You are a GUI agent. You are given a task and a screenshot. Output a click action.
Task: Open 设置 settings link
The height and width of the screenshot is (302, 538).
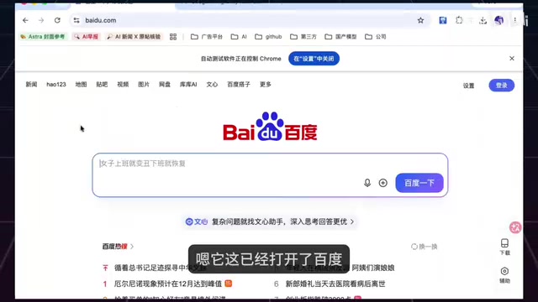[x=469, y=86]
